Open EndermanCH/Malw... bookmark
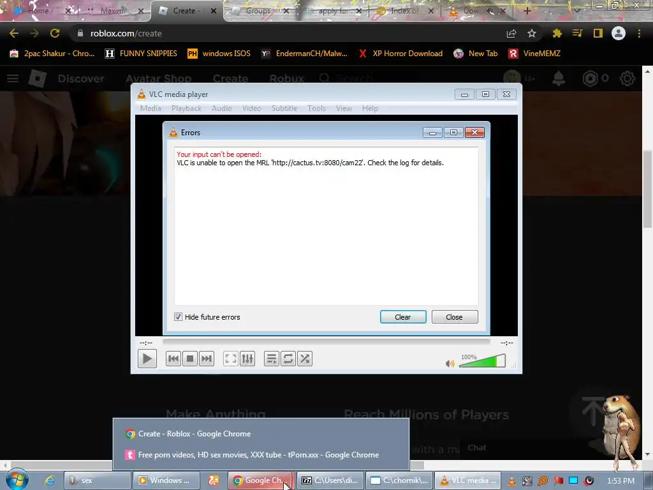653x490 pixels. 304,54
